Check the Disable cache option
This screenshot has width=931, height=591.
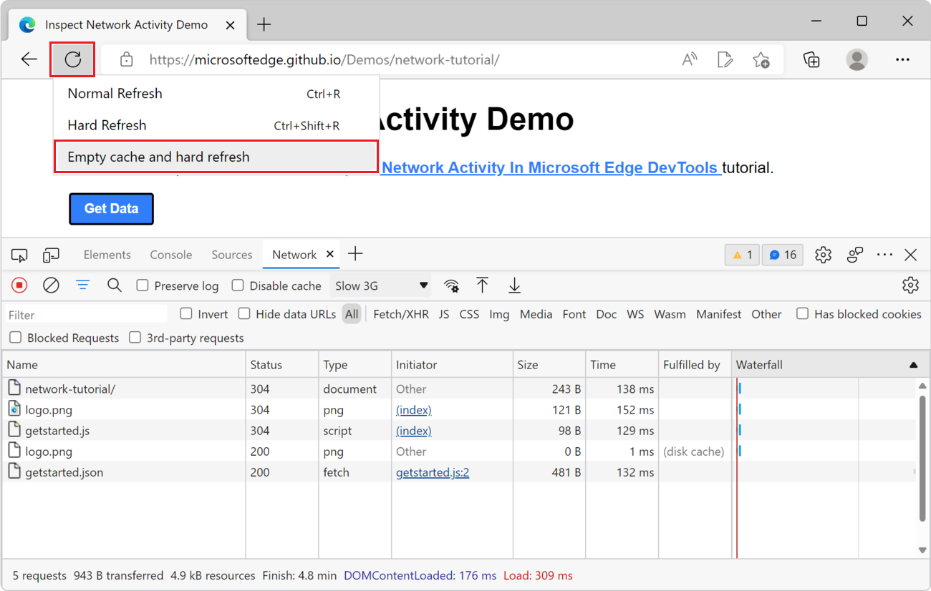click(x=238, y=285)
